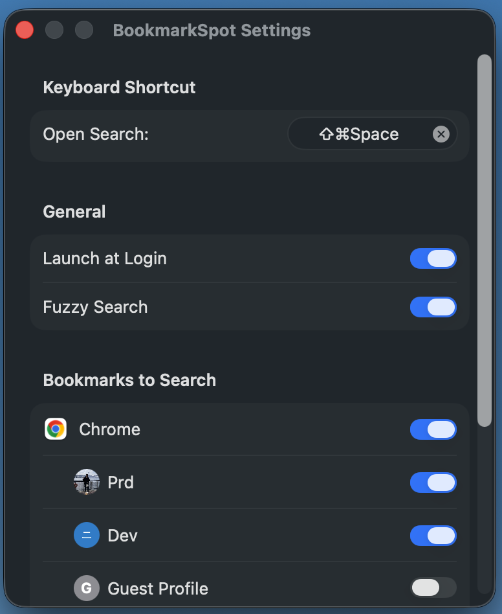The width and height of the screenshot is (502, 614).
Task: Turn off the Prd profile toggle
Action: [x=433, y=483]
